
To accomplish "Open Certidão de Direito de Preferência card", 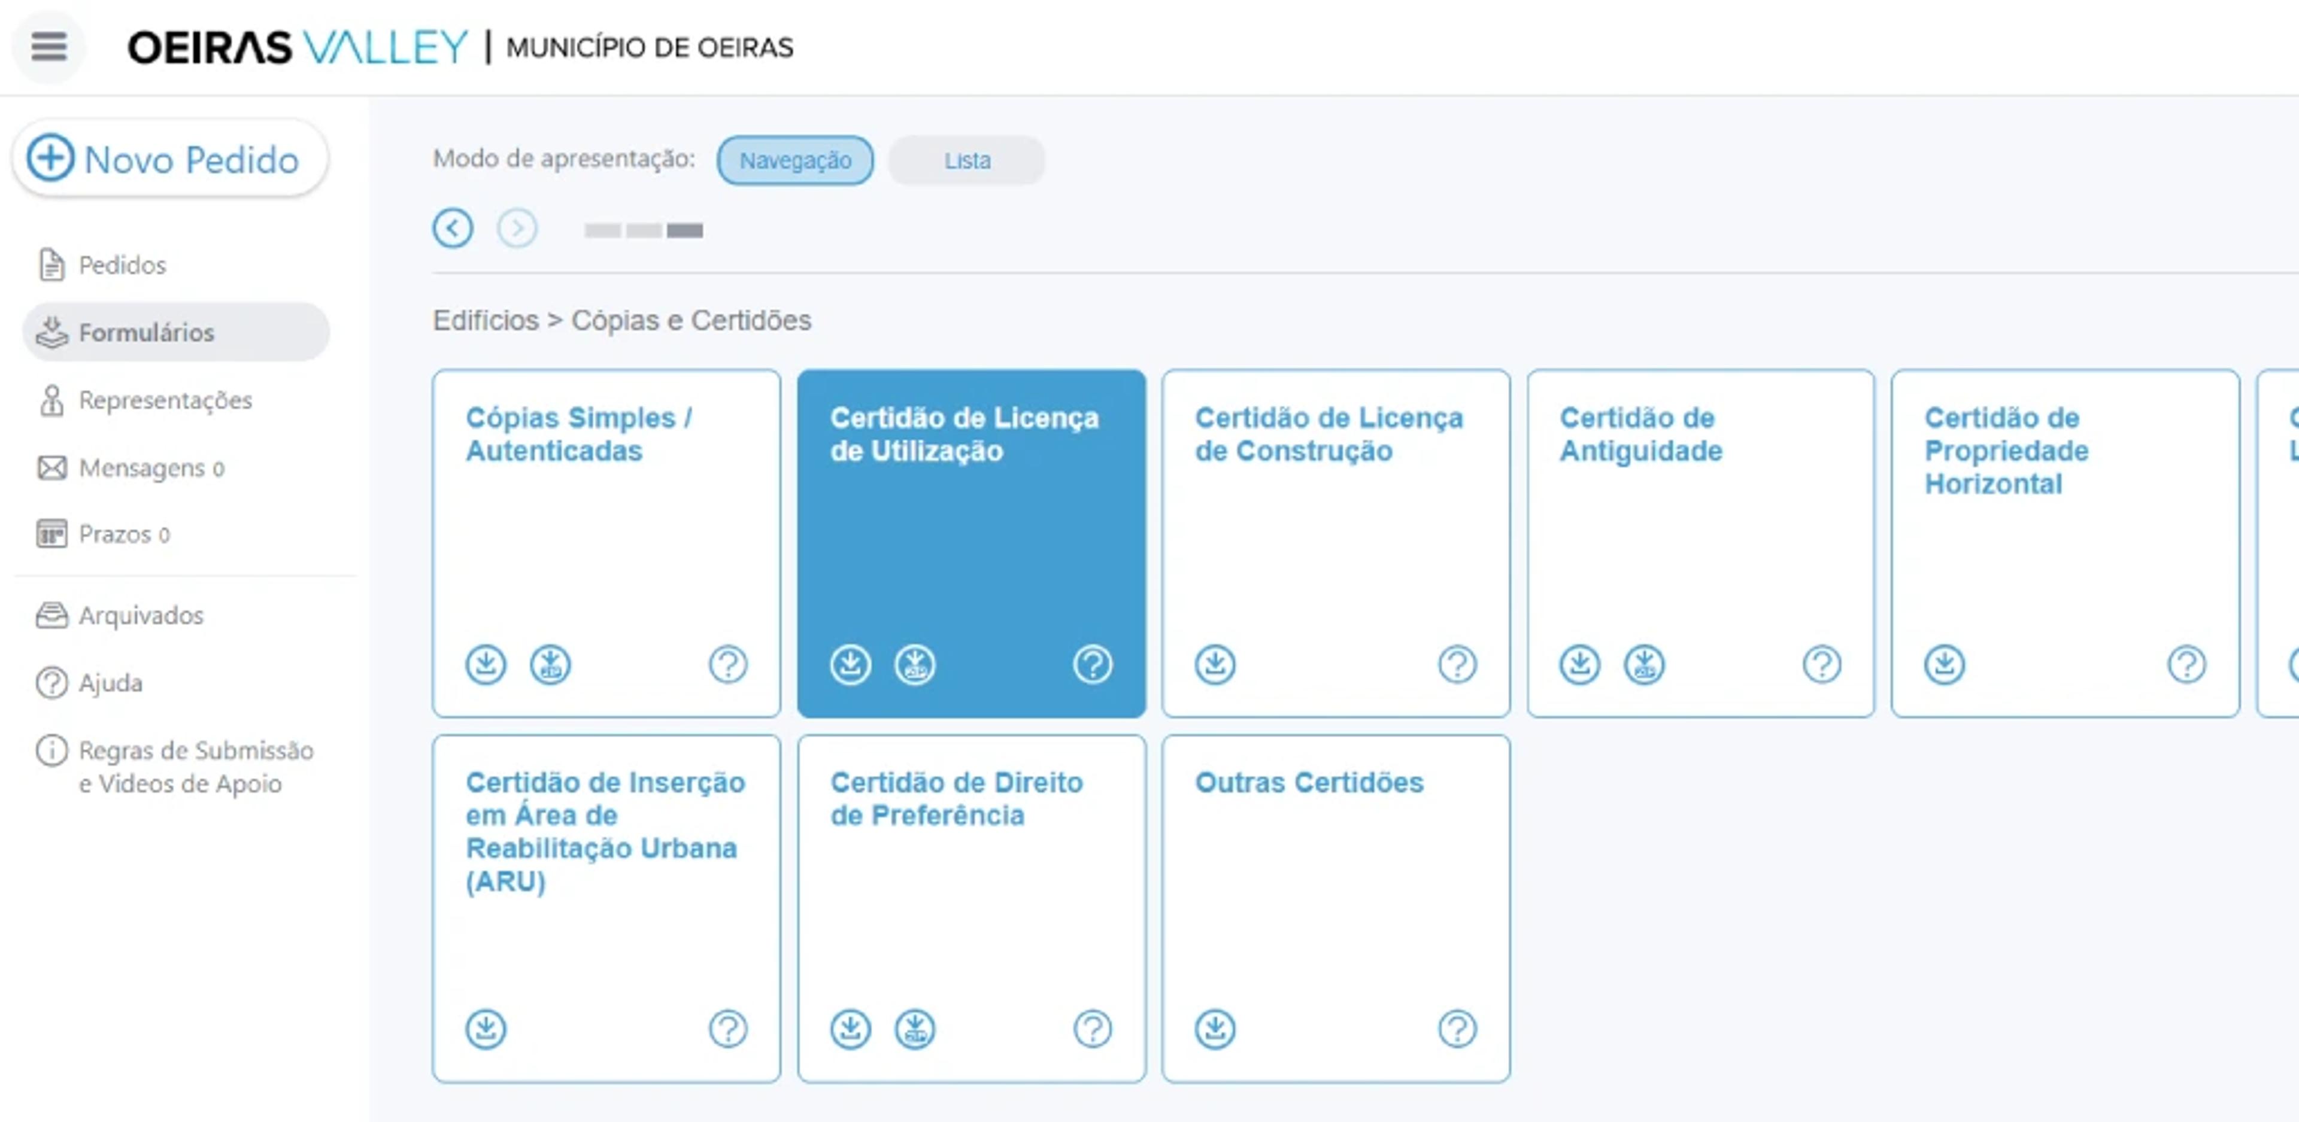I will pyautogui.click(x=972, y=909).
